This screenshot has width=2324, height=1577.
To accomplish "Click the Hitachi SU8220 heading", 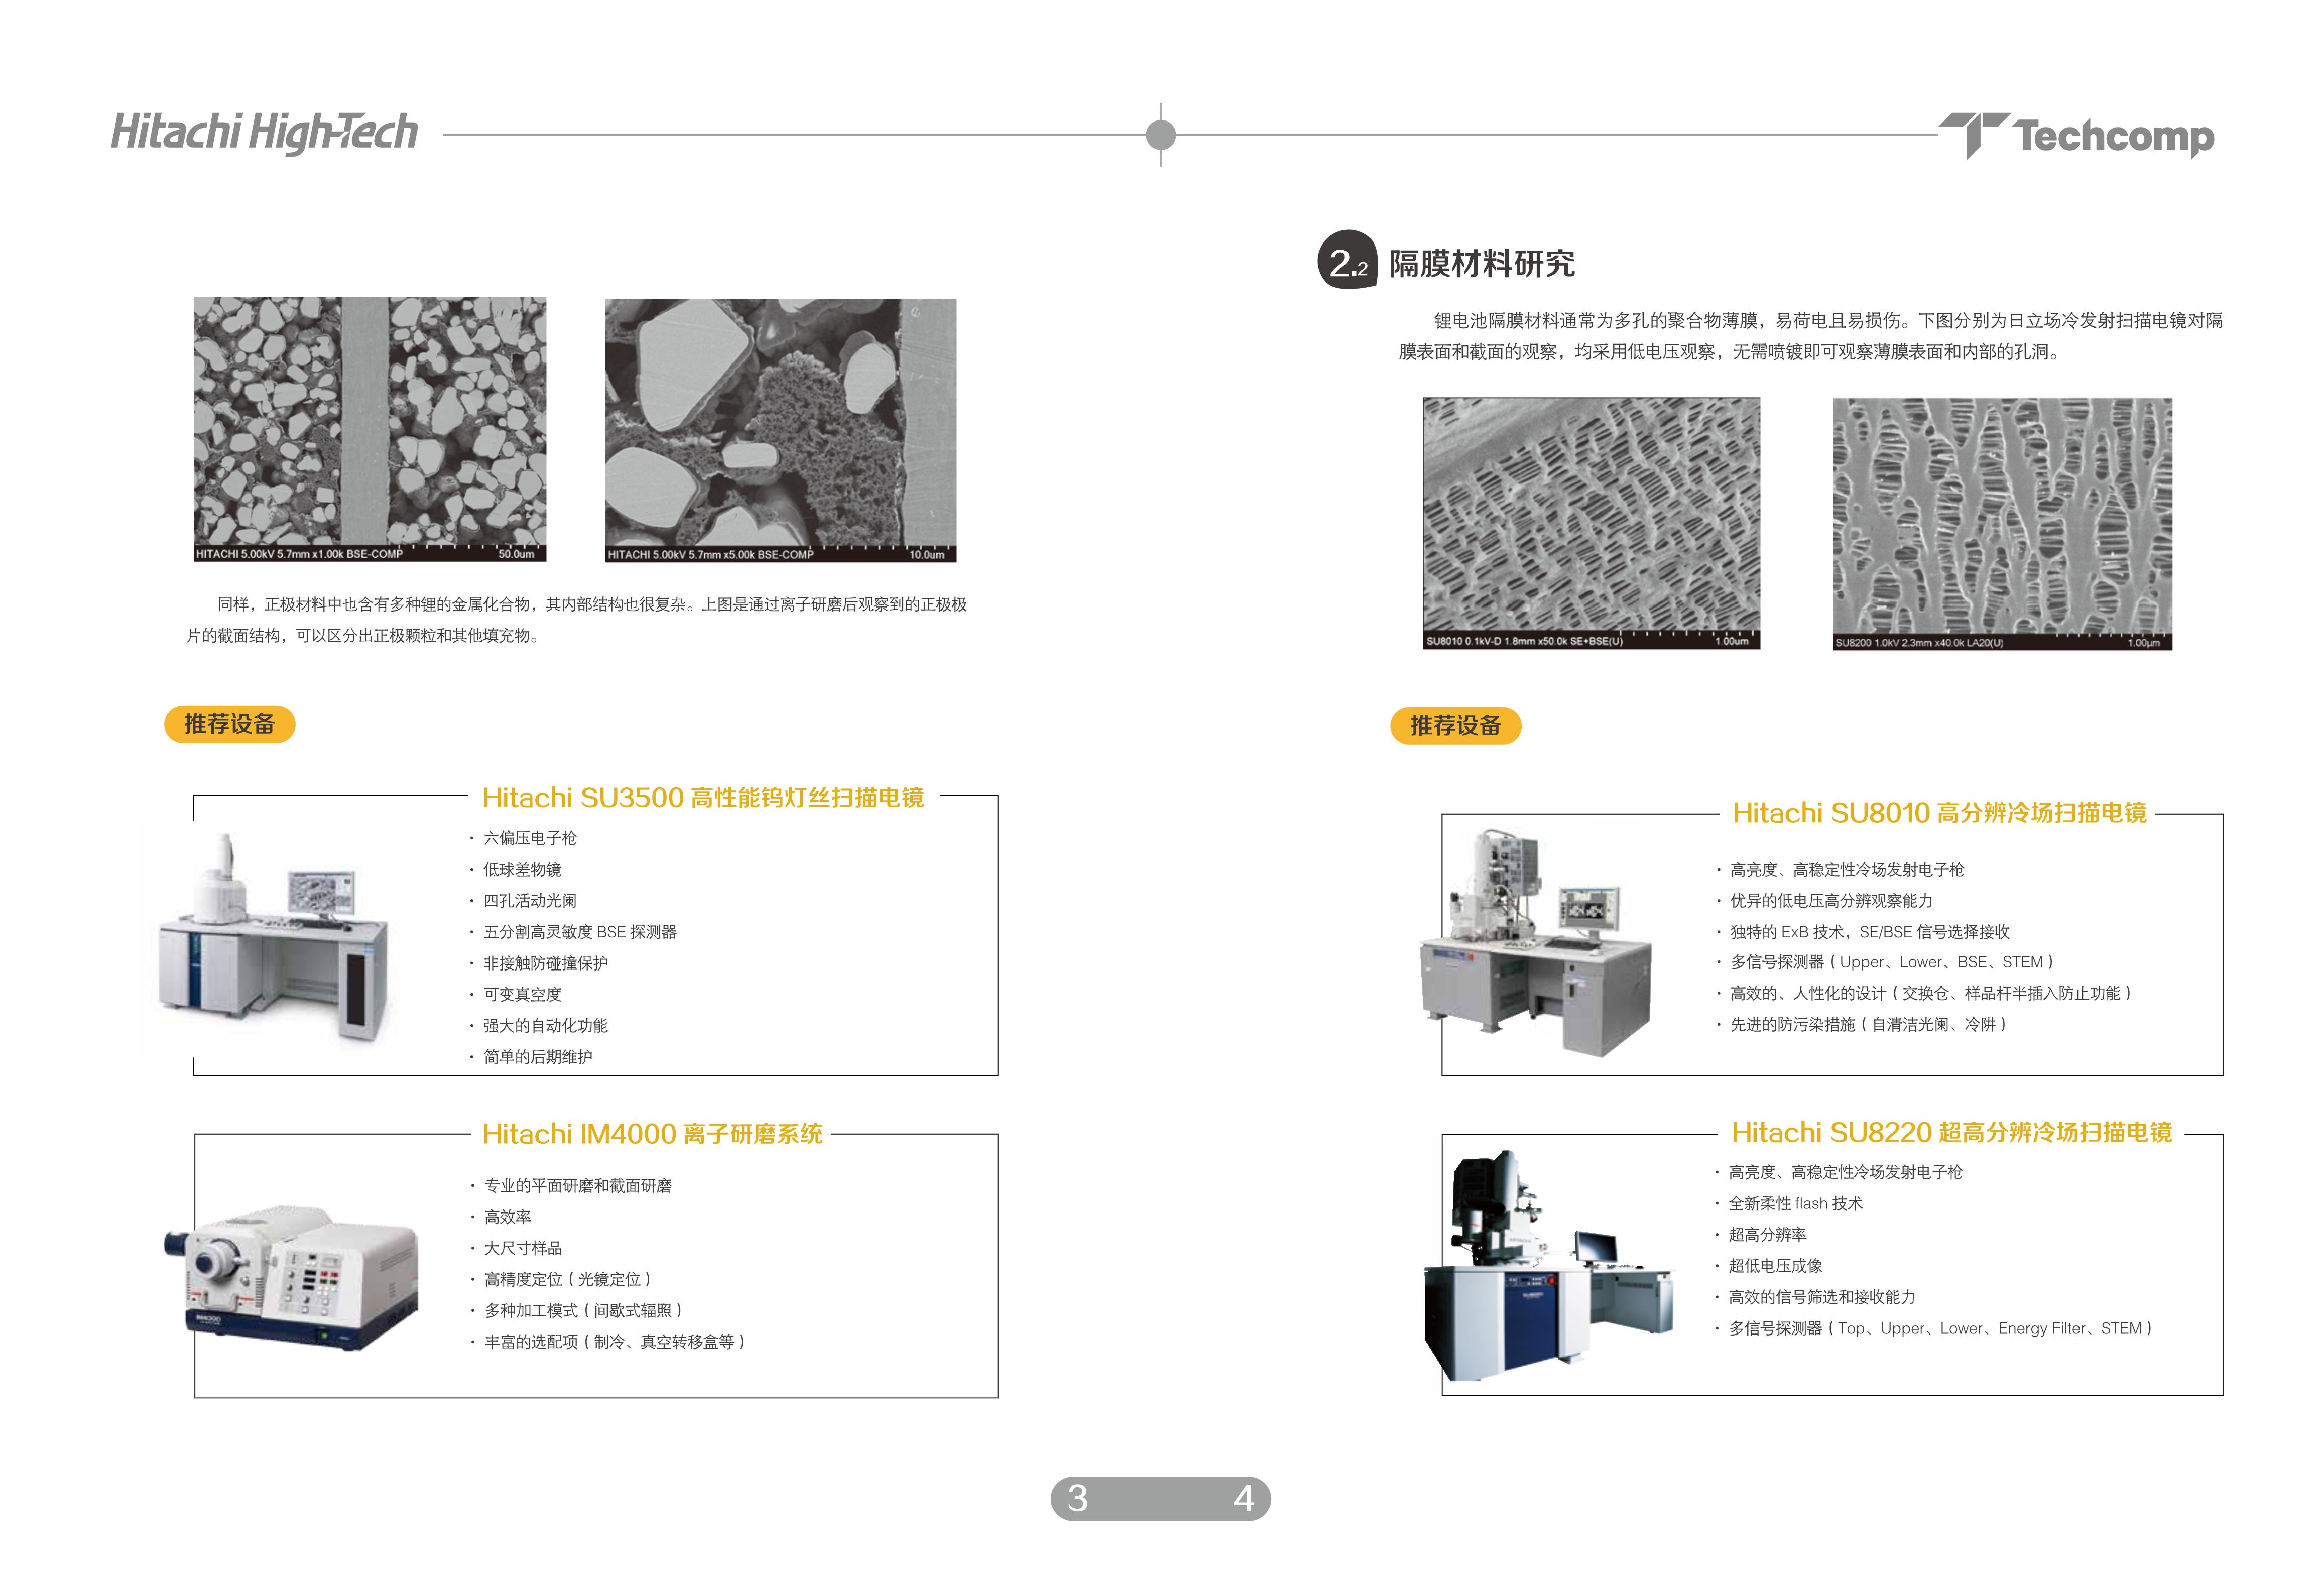I will [1951, 1132].
